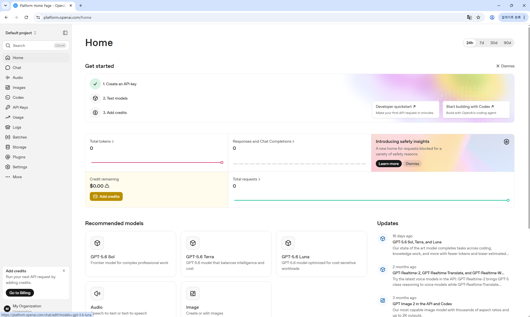Dismiss the safety insights banner
Screen dimensions: 530x317
pyautogui.click(x=412, y=164)
